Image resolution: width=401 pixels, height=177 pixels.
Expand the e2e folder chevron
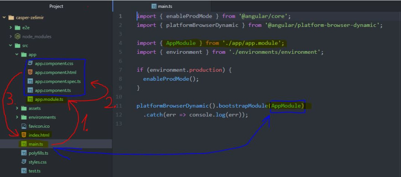click(x=11, y=27)
